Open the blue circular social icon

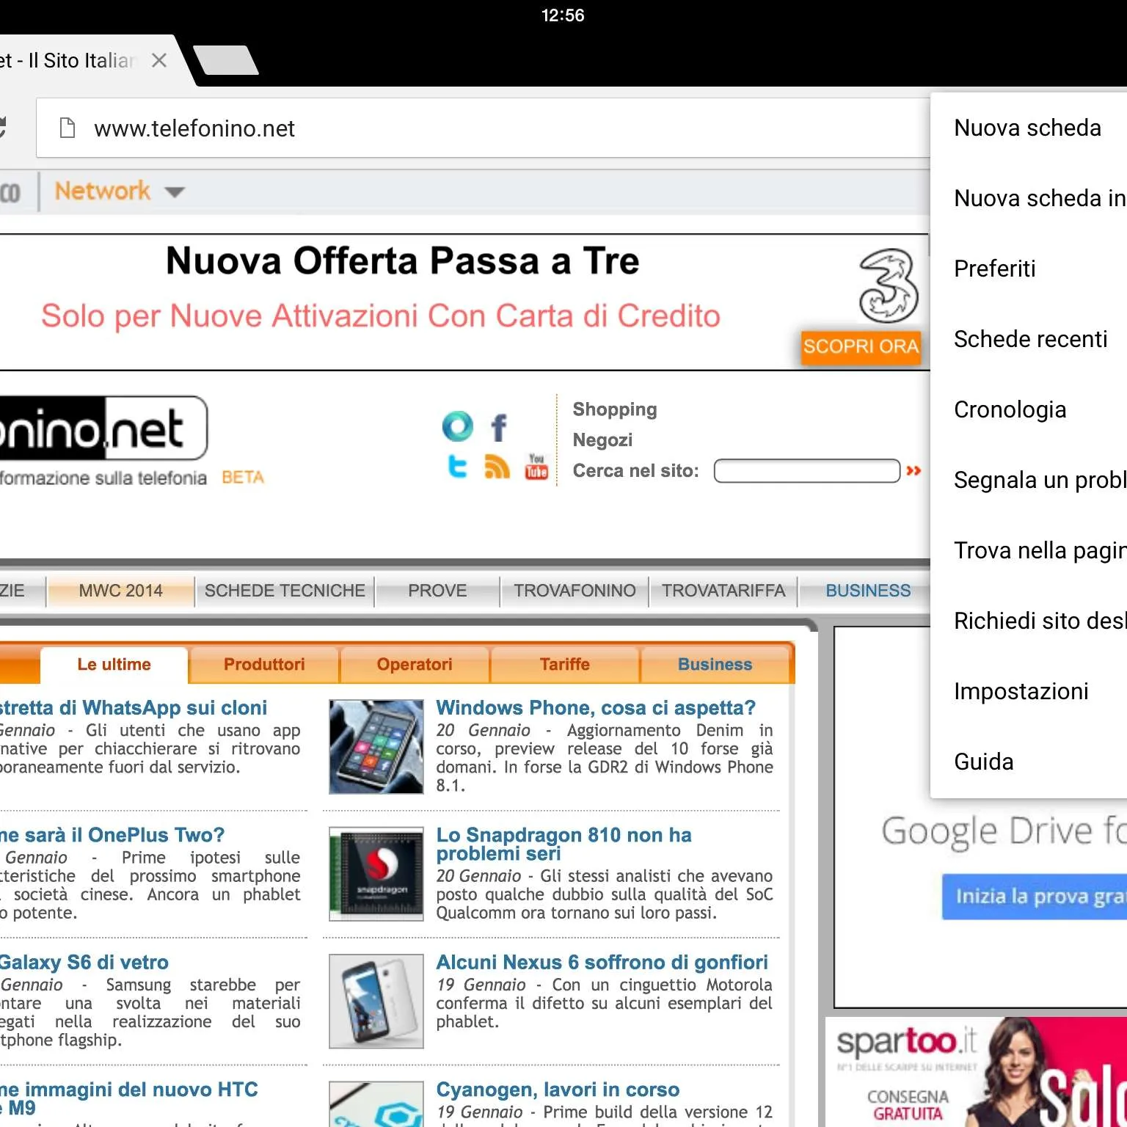458,426
